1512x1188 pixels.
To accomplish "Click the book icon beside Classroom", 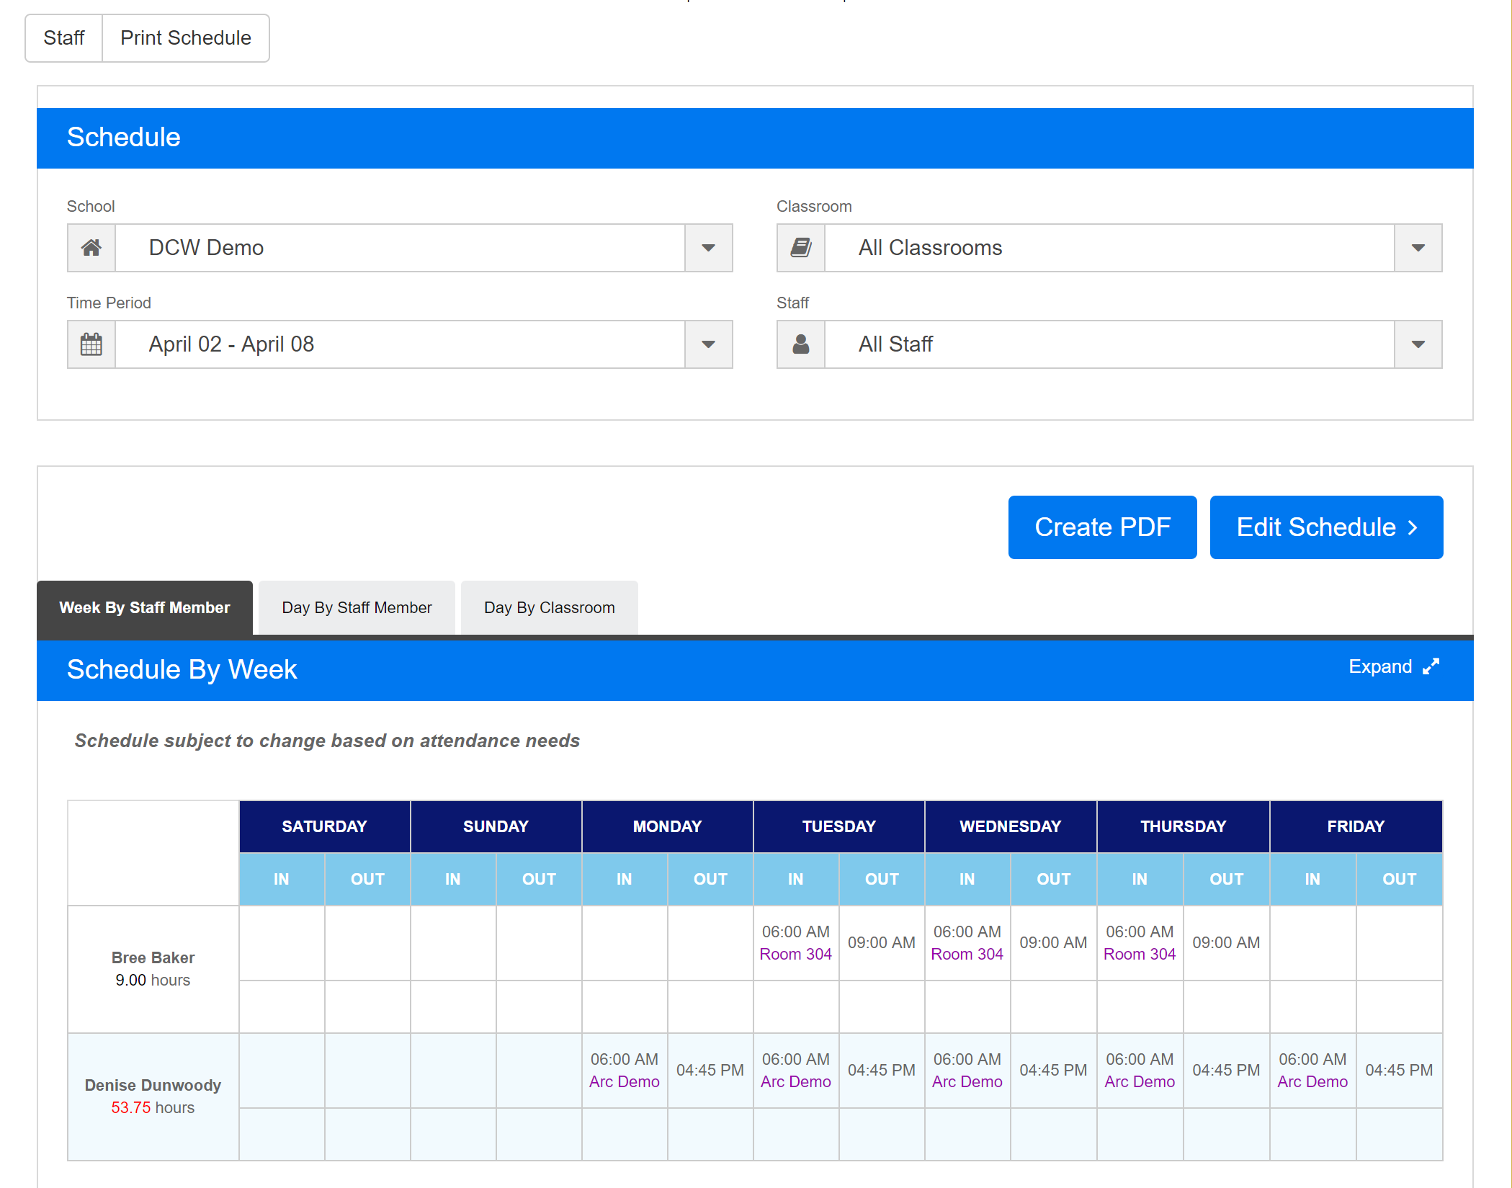I will tap(800, 248).
